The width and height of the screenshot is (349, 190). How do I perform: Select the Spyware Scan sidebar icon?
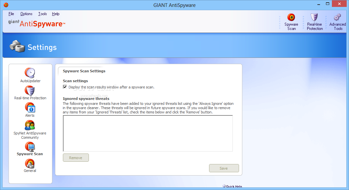tap(30, 147)
